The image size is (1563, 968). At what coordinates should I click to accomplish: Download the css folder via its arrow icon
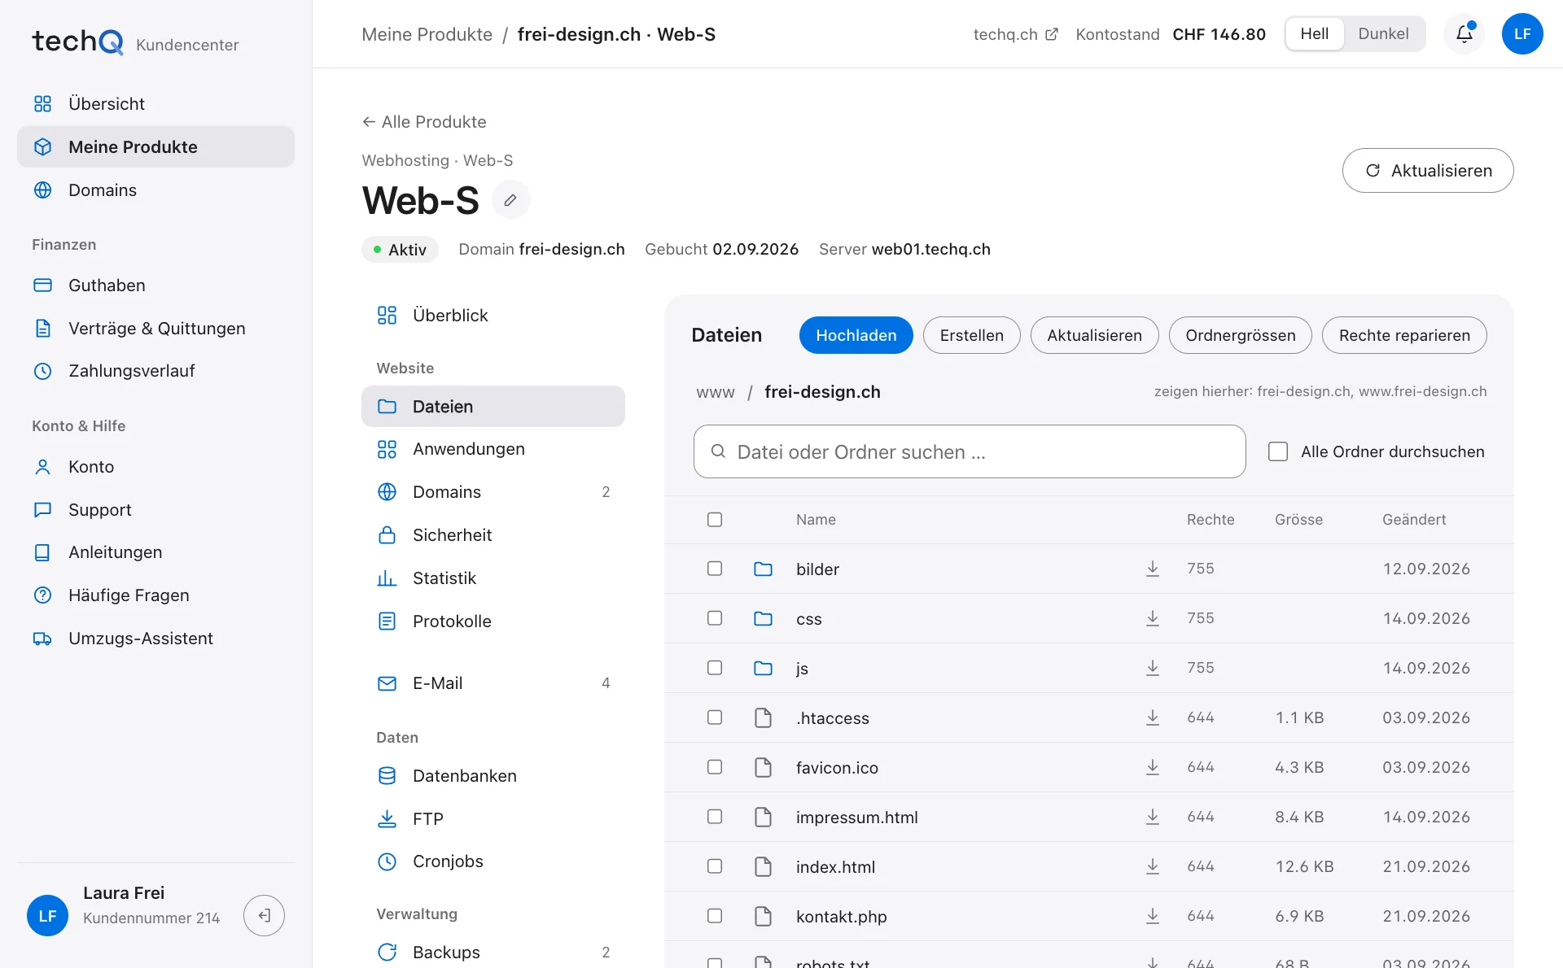tap(1153, 618)
